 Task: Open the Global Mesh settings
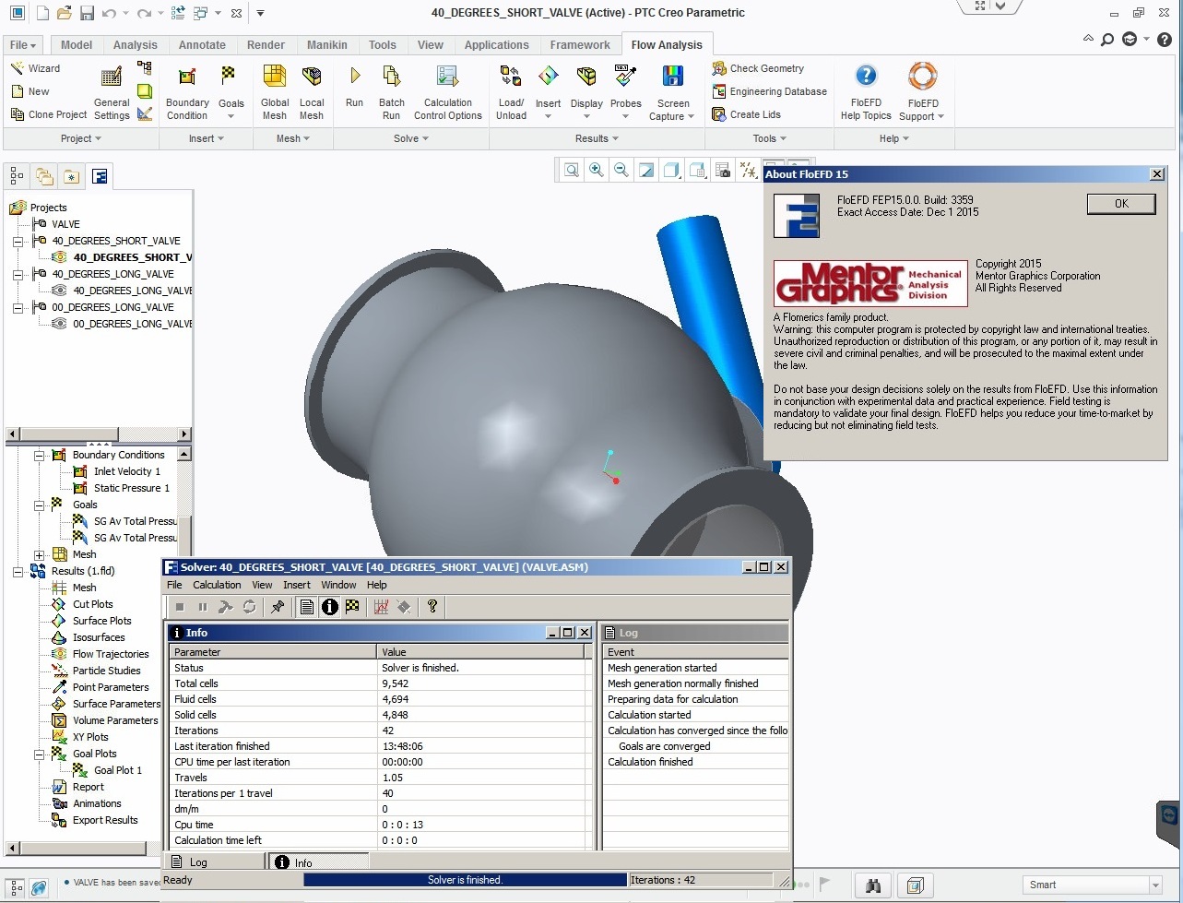tap(275, 93)
